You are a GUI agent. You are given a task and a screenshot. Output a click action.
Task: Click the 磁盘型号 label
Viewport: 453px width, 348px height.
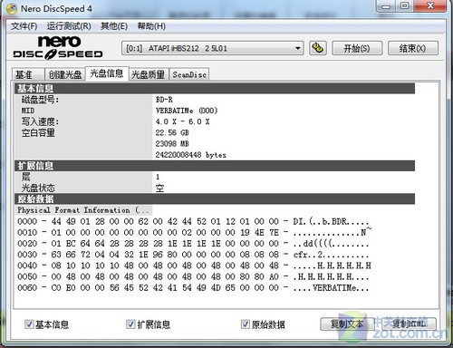(x=40, y=100)
